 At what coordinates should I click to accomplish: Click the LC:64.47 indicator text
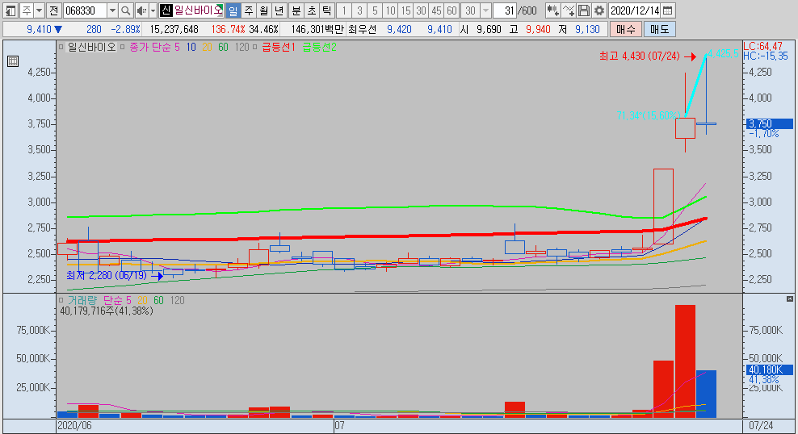tap(763, 46)
